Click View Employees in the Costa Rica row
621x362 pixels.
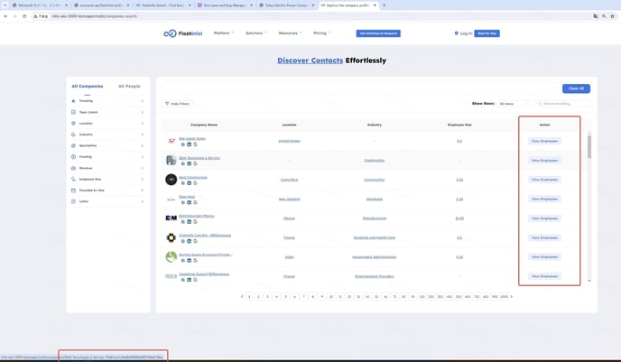pos(544,180)
